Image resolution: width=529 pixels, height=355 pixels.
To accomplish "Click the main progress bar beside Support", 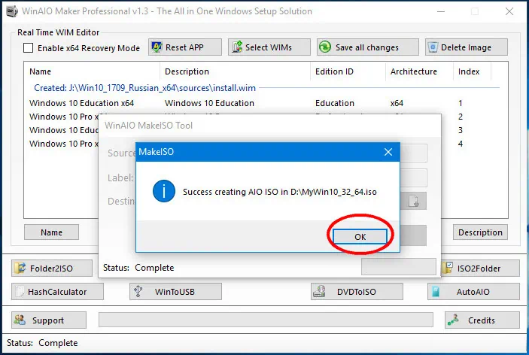I will click(x=266, y=320).
